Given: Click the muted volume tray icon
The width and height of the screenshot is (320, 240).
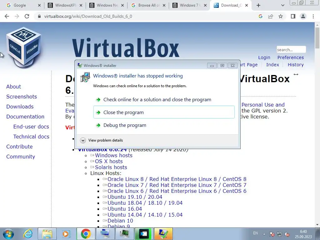Looking at the screenshot, I should coord(287,234).
